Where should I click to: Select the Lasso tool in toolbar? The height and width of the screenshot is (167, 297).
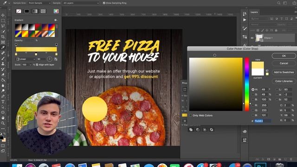tap(3, 26)
